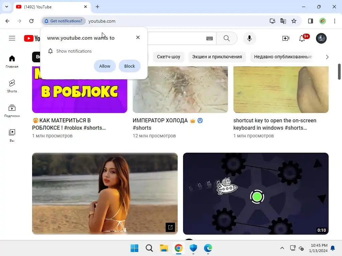This screenshot has height=256, width=342.
Task: Open the Windows Start menu
Action: click(x=134, y=248)
